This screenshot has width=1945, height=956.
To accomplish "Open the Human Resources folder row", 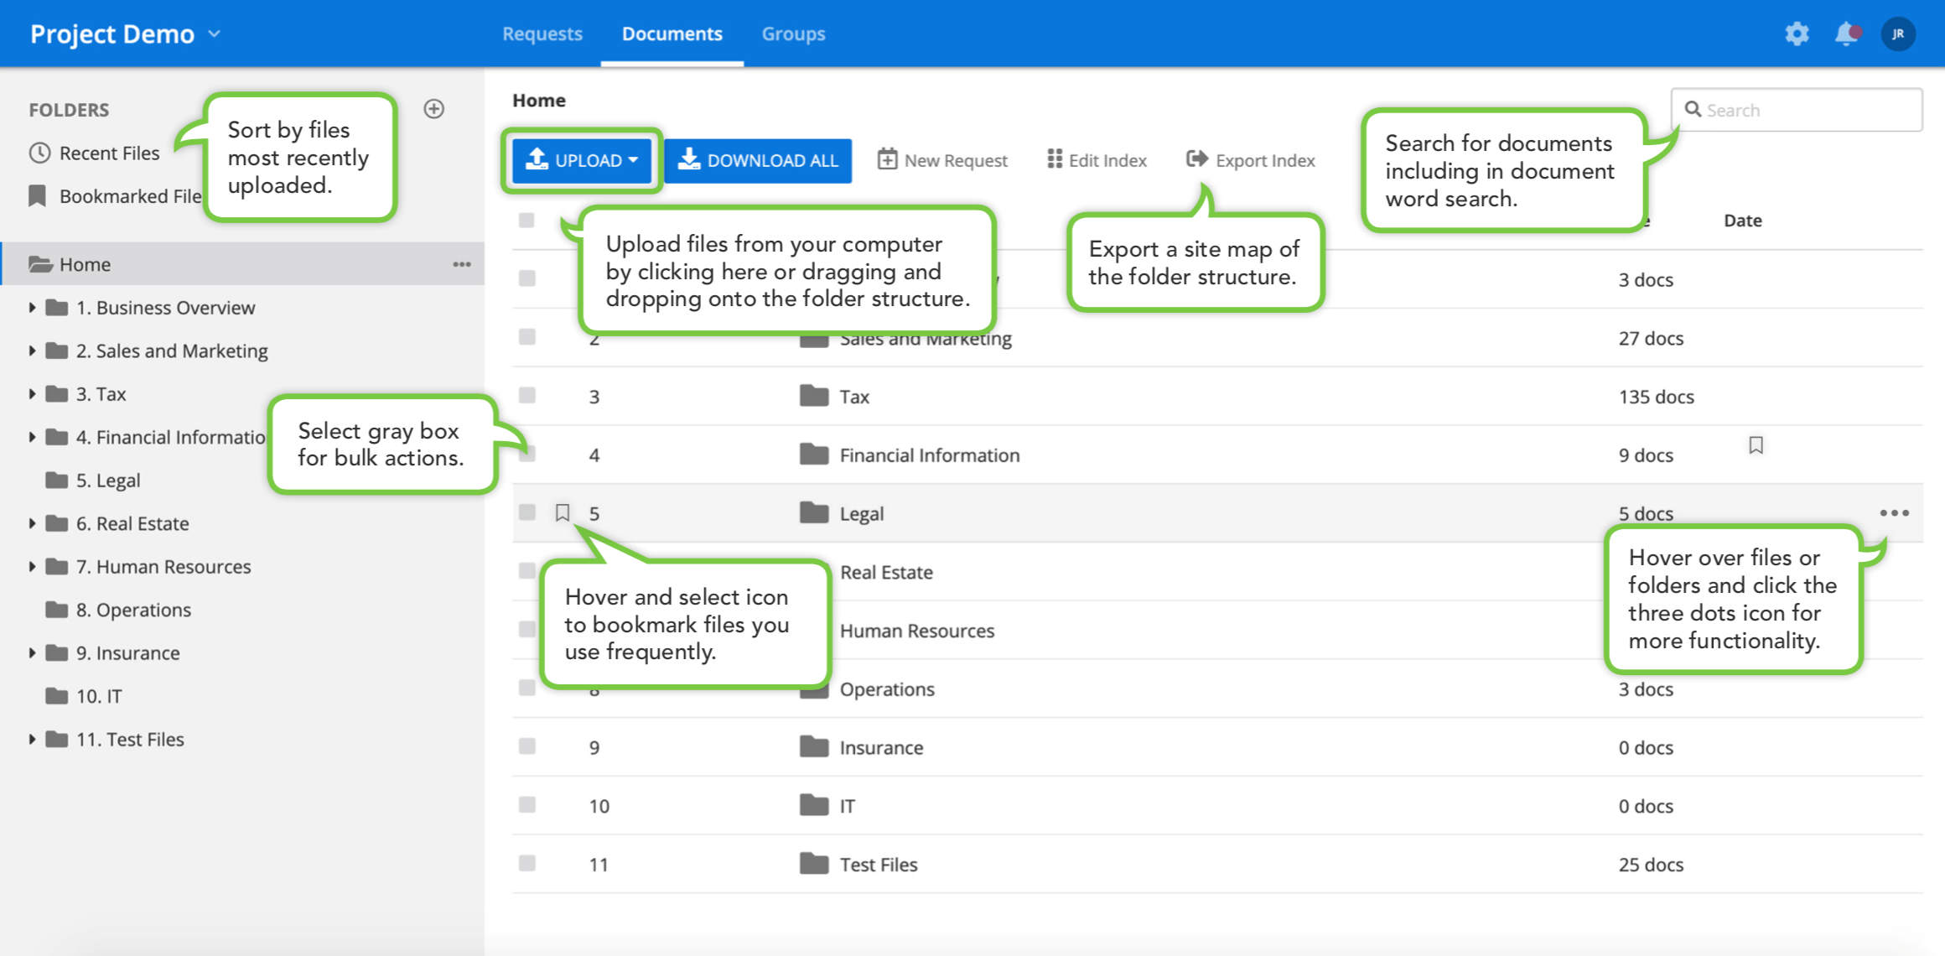I will point(917,631).
